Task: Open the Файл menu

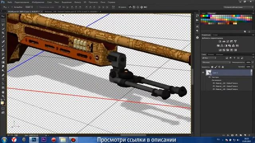Action: (10, 2)
